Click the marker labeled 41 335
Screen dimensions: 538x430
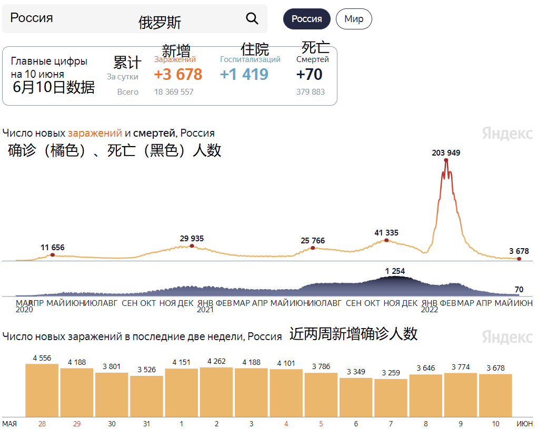point(387,240)
